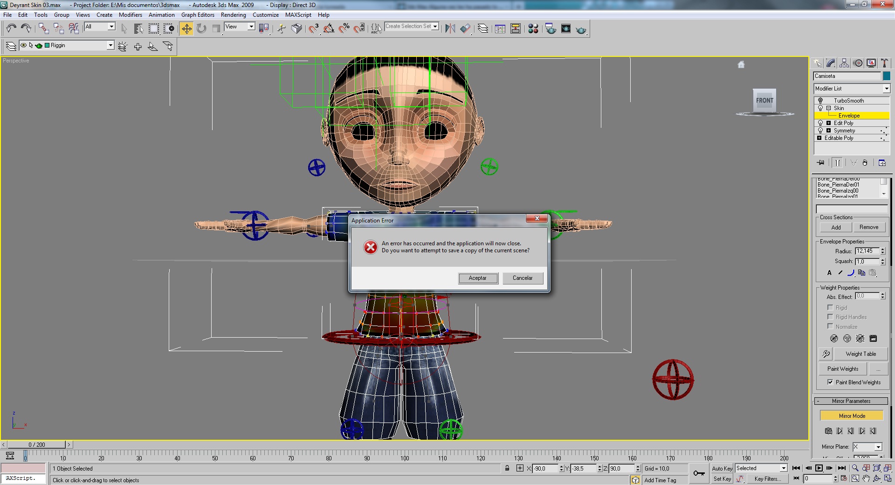Collapse the Skin modifier tree
The width and height of the screenshot is (895, 485).
click(828, 108)
